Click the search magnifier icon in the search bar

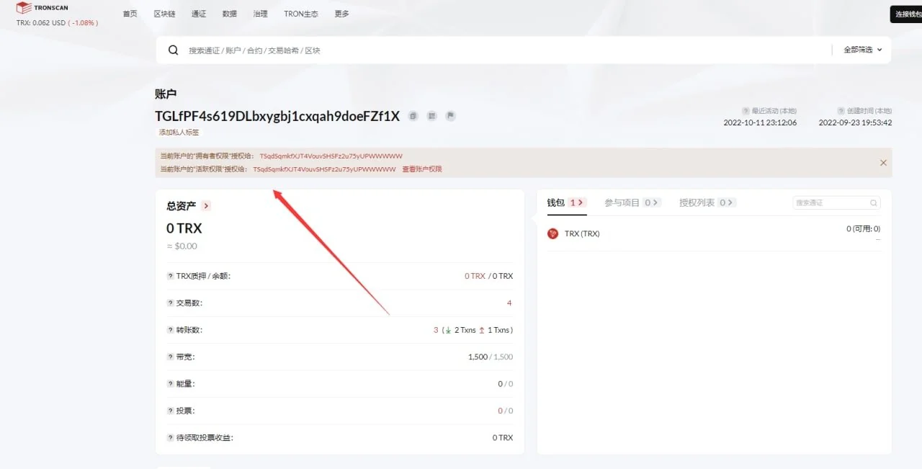click(174, 50)
